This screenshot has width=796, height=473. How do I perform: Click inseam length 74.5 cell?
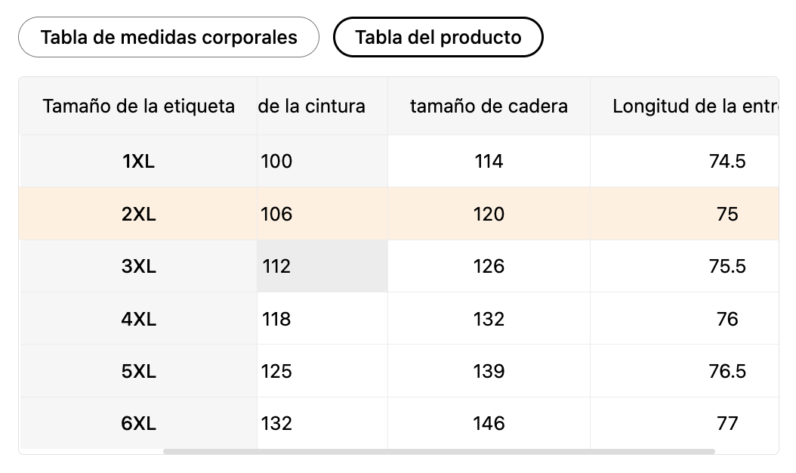(x=727, y=161)
